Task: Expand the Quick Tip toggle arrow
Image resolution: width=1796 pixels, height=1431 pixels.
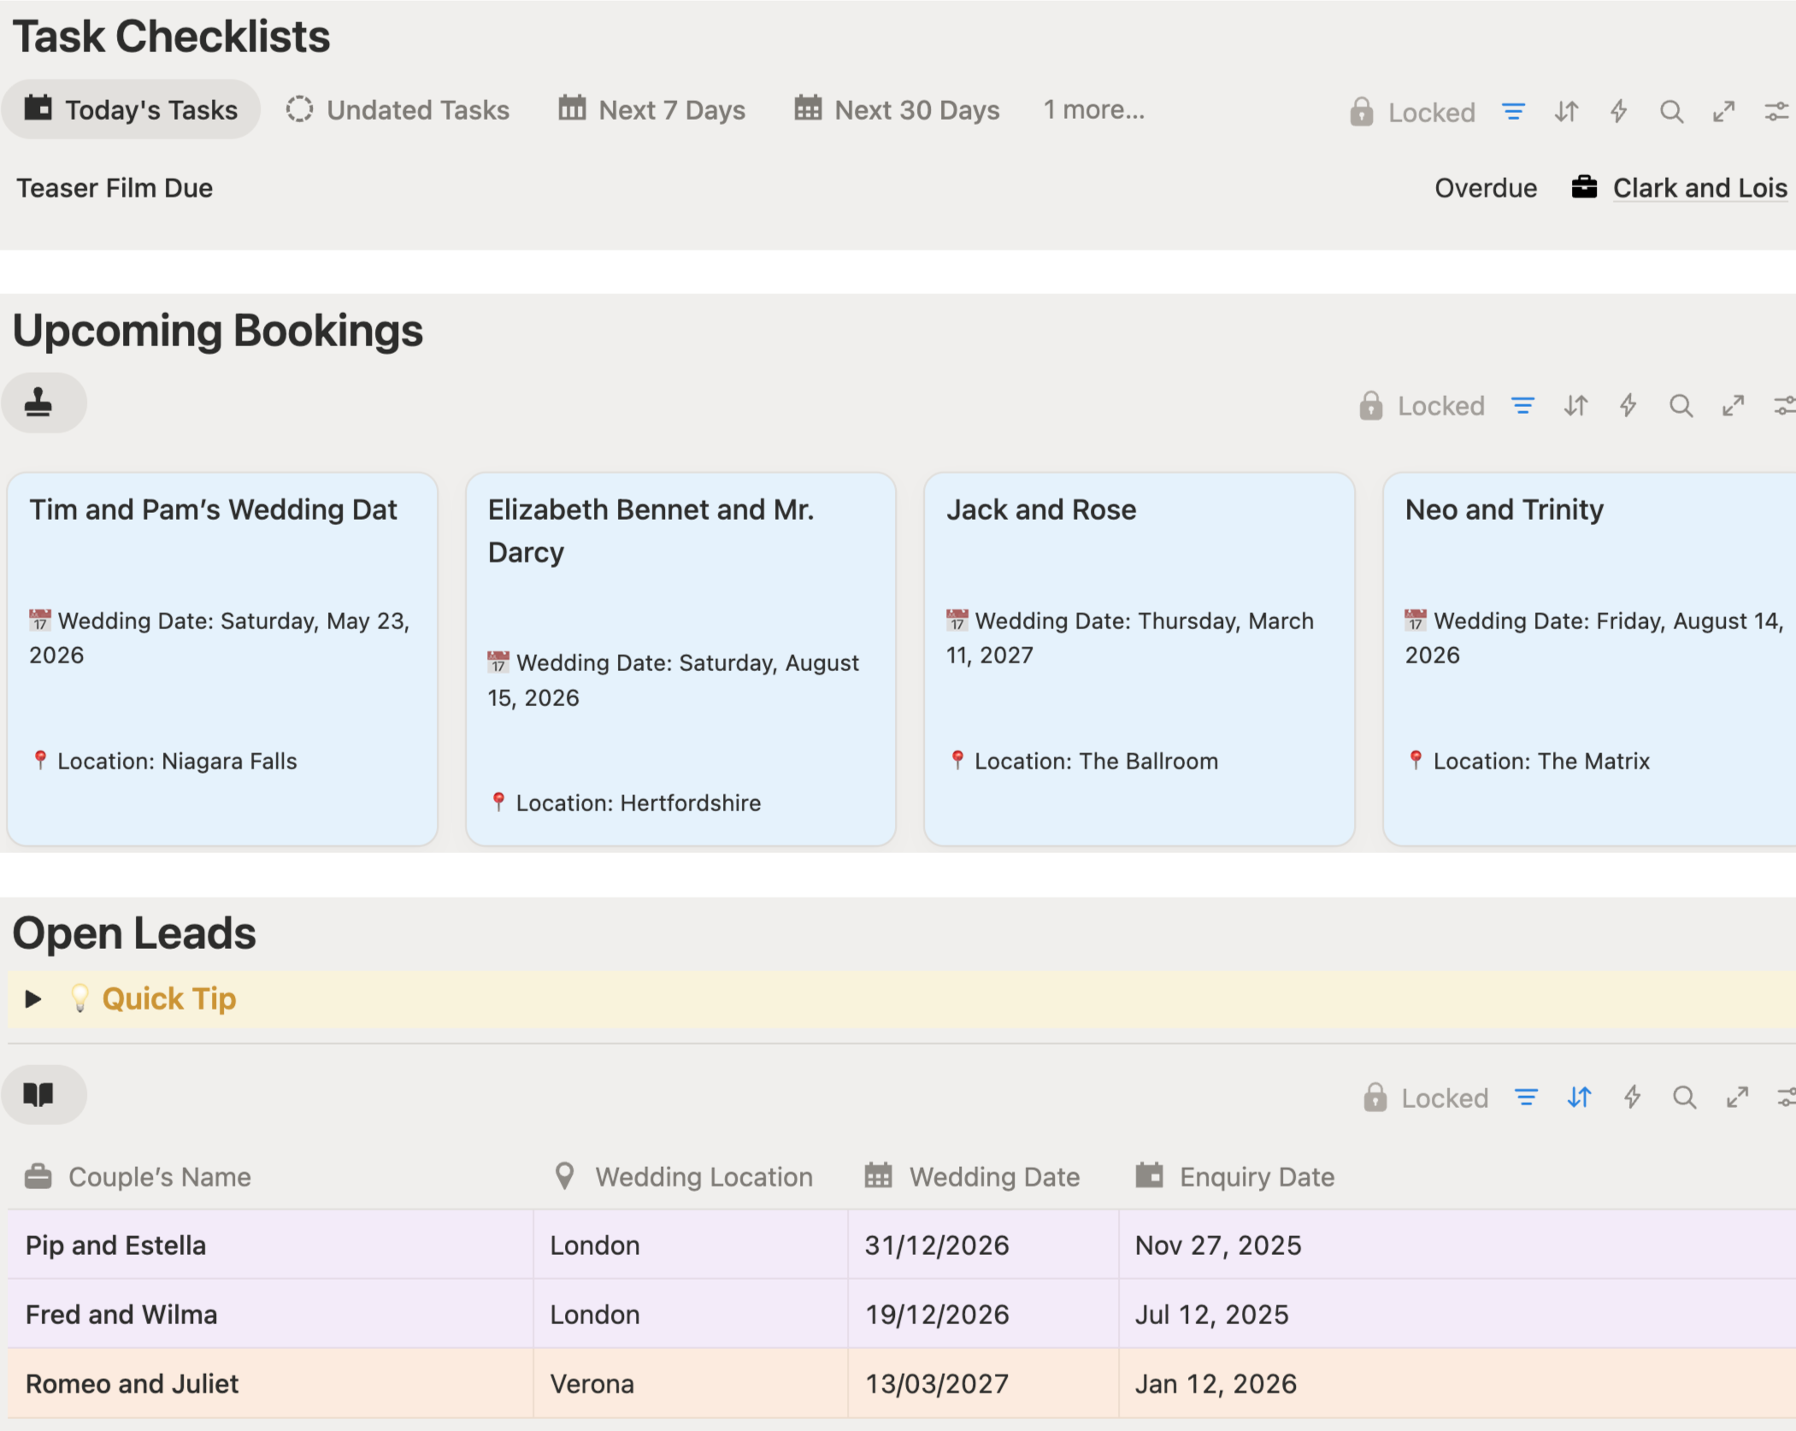Action: [33, 998]
